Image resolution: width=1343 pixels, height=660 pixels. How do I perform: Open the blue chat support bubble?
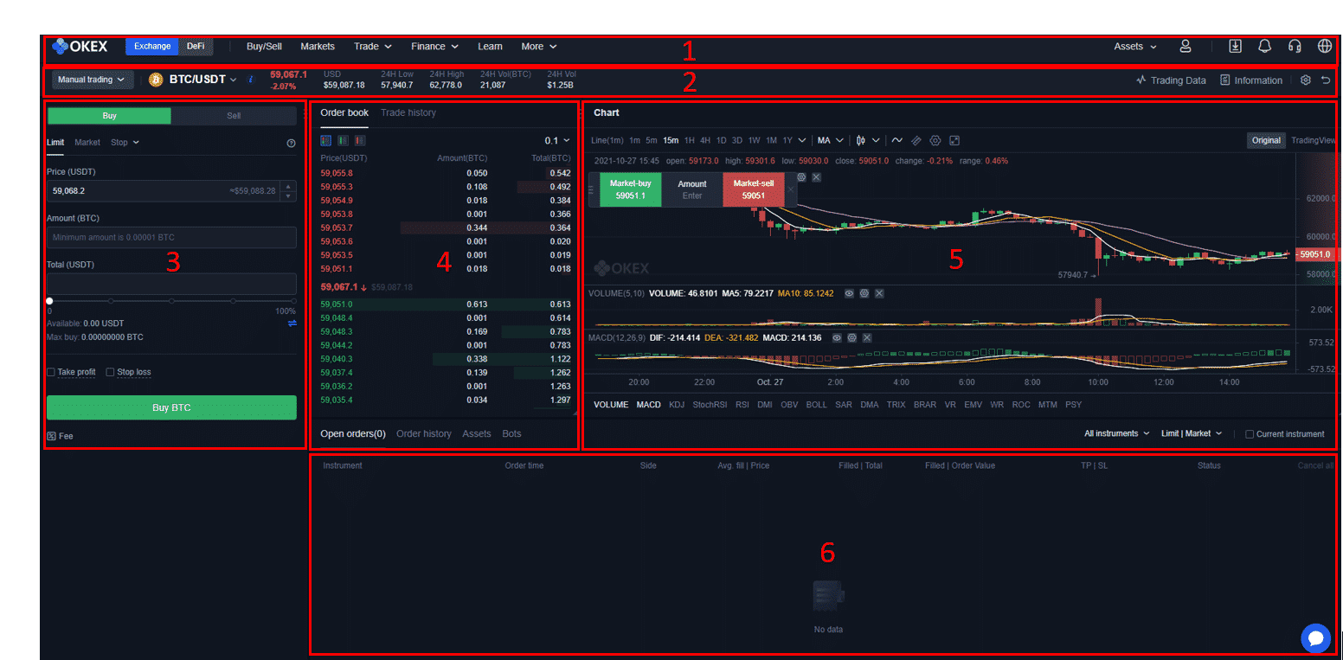(x=1315, y=638)
